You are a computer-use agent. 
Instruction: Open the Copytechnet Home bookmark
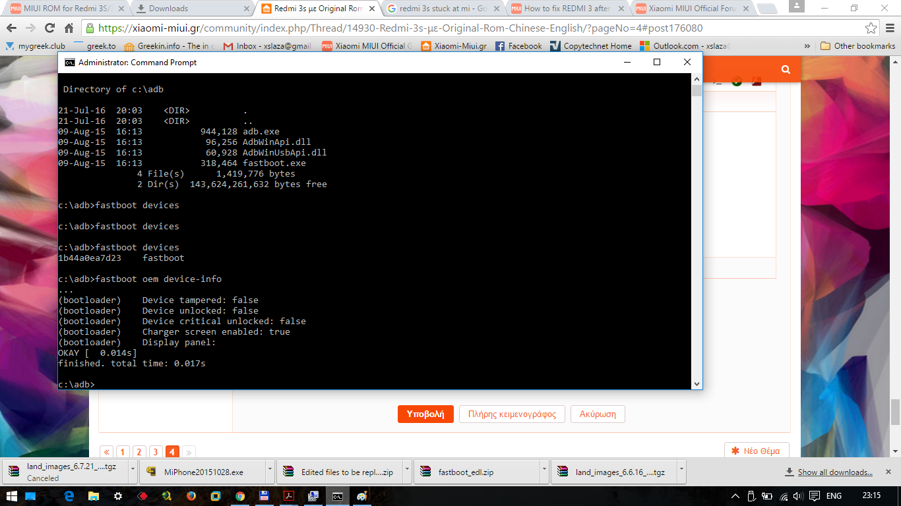click(591, 46)
